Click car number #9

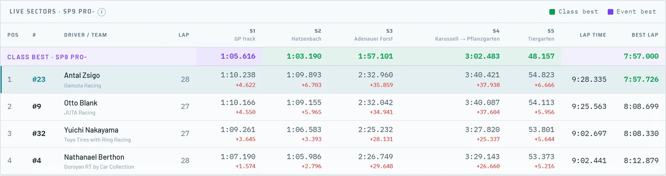point(37,106)
